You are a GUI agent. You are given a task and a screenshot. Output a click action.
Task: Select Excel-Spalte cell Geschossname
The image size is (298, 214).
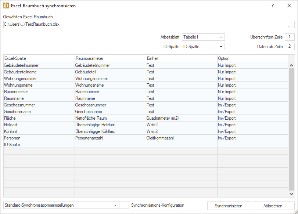point(39,112)
